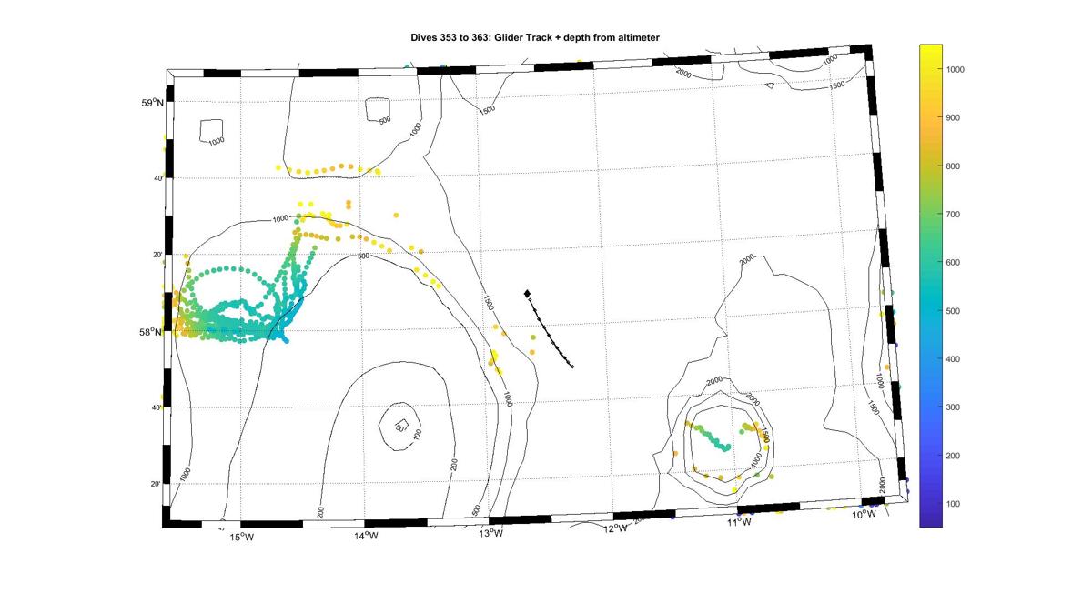The width and height of the screenshot is (1092, 593).
Task: Click the colorbar tick label 300
Action: 954,407
